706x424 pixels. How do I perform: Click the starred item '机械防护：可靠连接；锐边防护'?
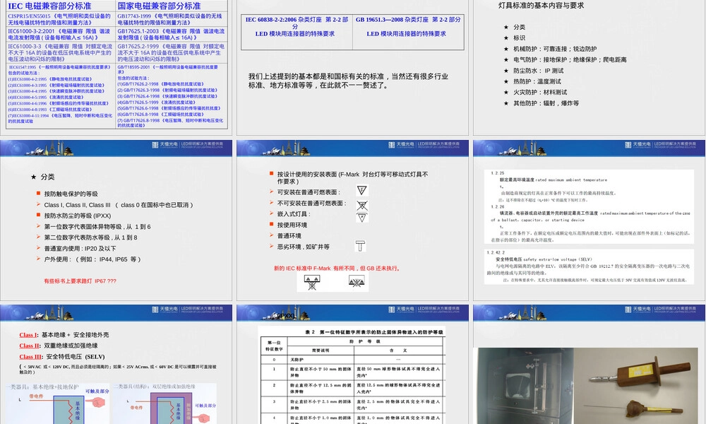(555, 49)
